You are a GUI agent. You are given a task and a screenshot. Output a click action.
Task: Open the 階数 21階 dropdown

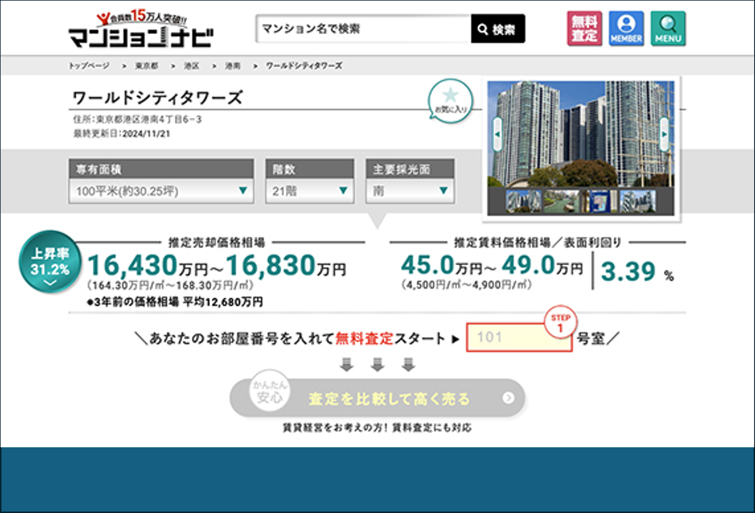pos(310,191)
